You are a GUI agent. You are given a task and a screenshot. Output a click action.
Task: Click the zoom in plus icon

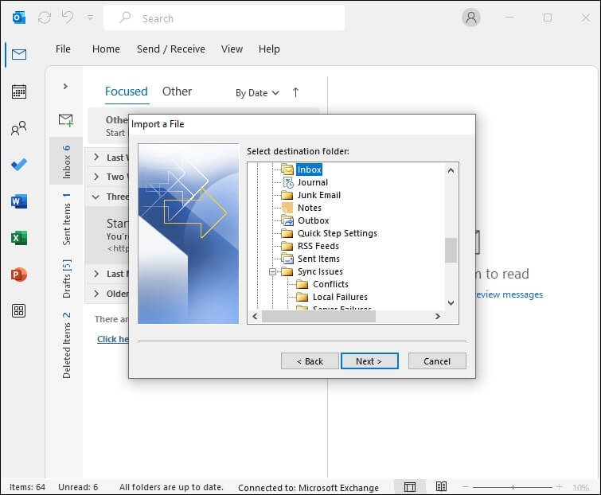pos(559,487)
